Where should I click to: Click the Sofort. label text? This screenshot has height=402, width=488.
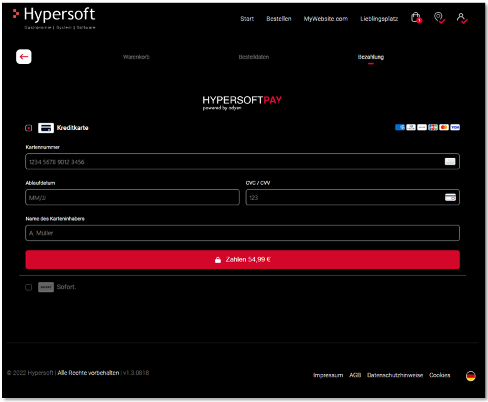66,287
